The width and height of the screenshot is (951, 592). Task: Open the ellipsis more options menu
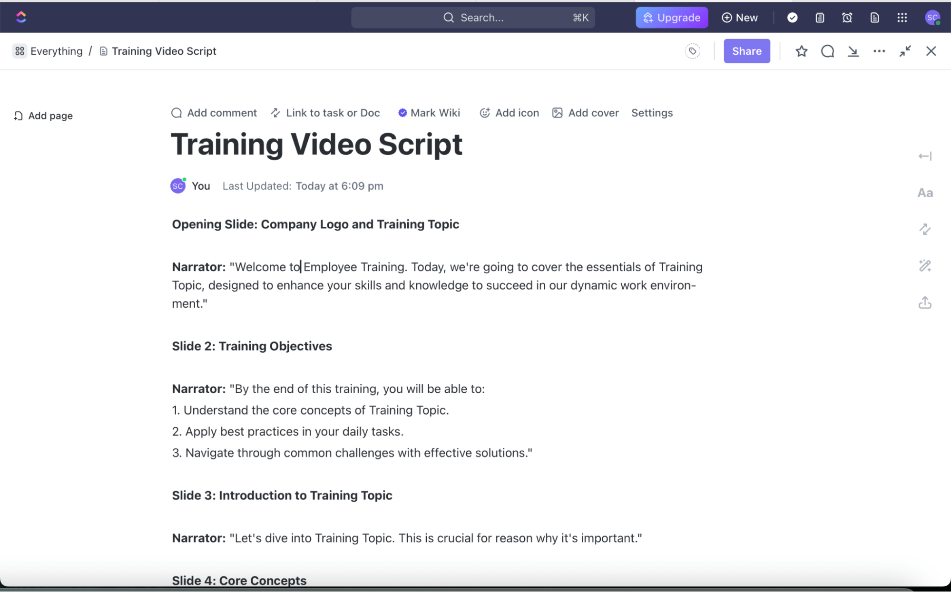pyautogui.click(x=879, y=51)
